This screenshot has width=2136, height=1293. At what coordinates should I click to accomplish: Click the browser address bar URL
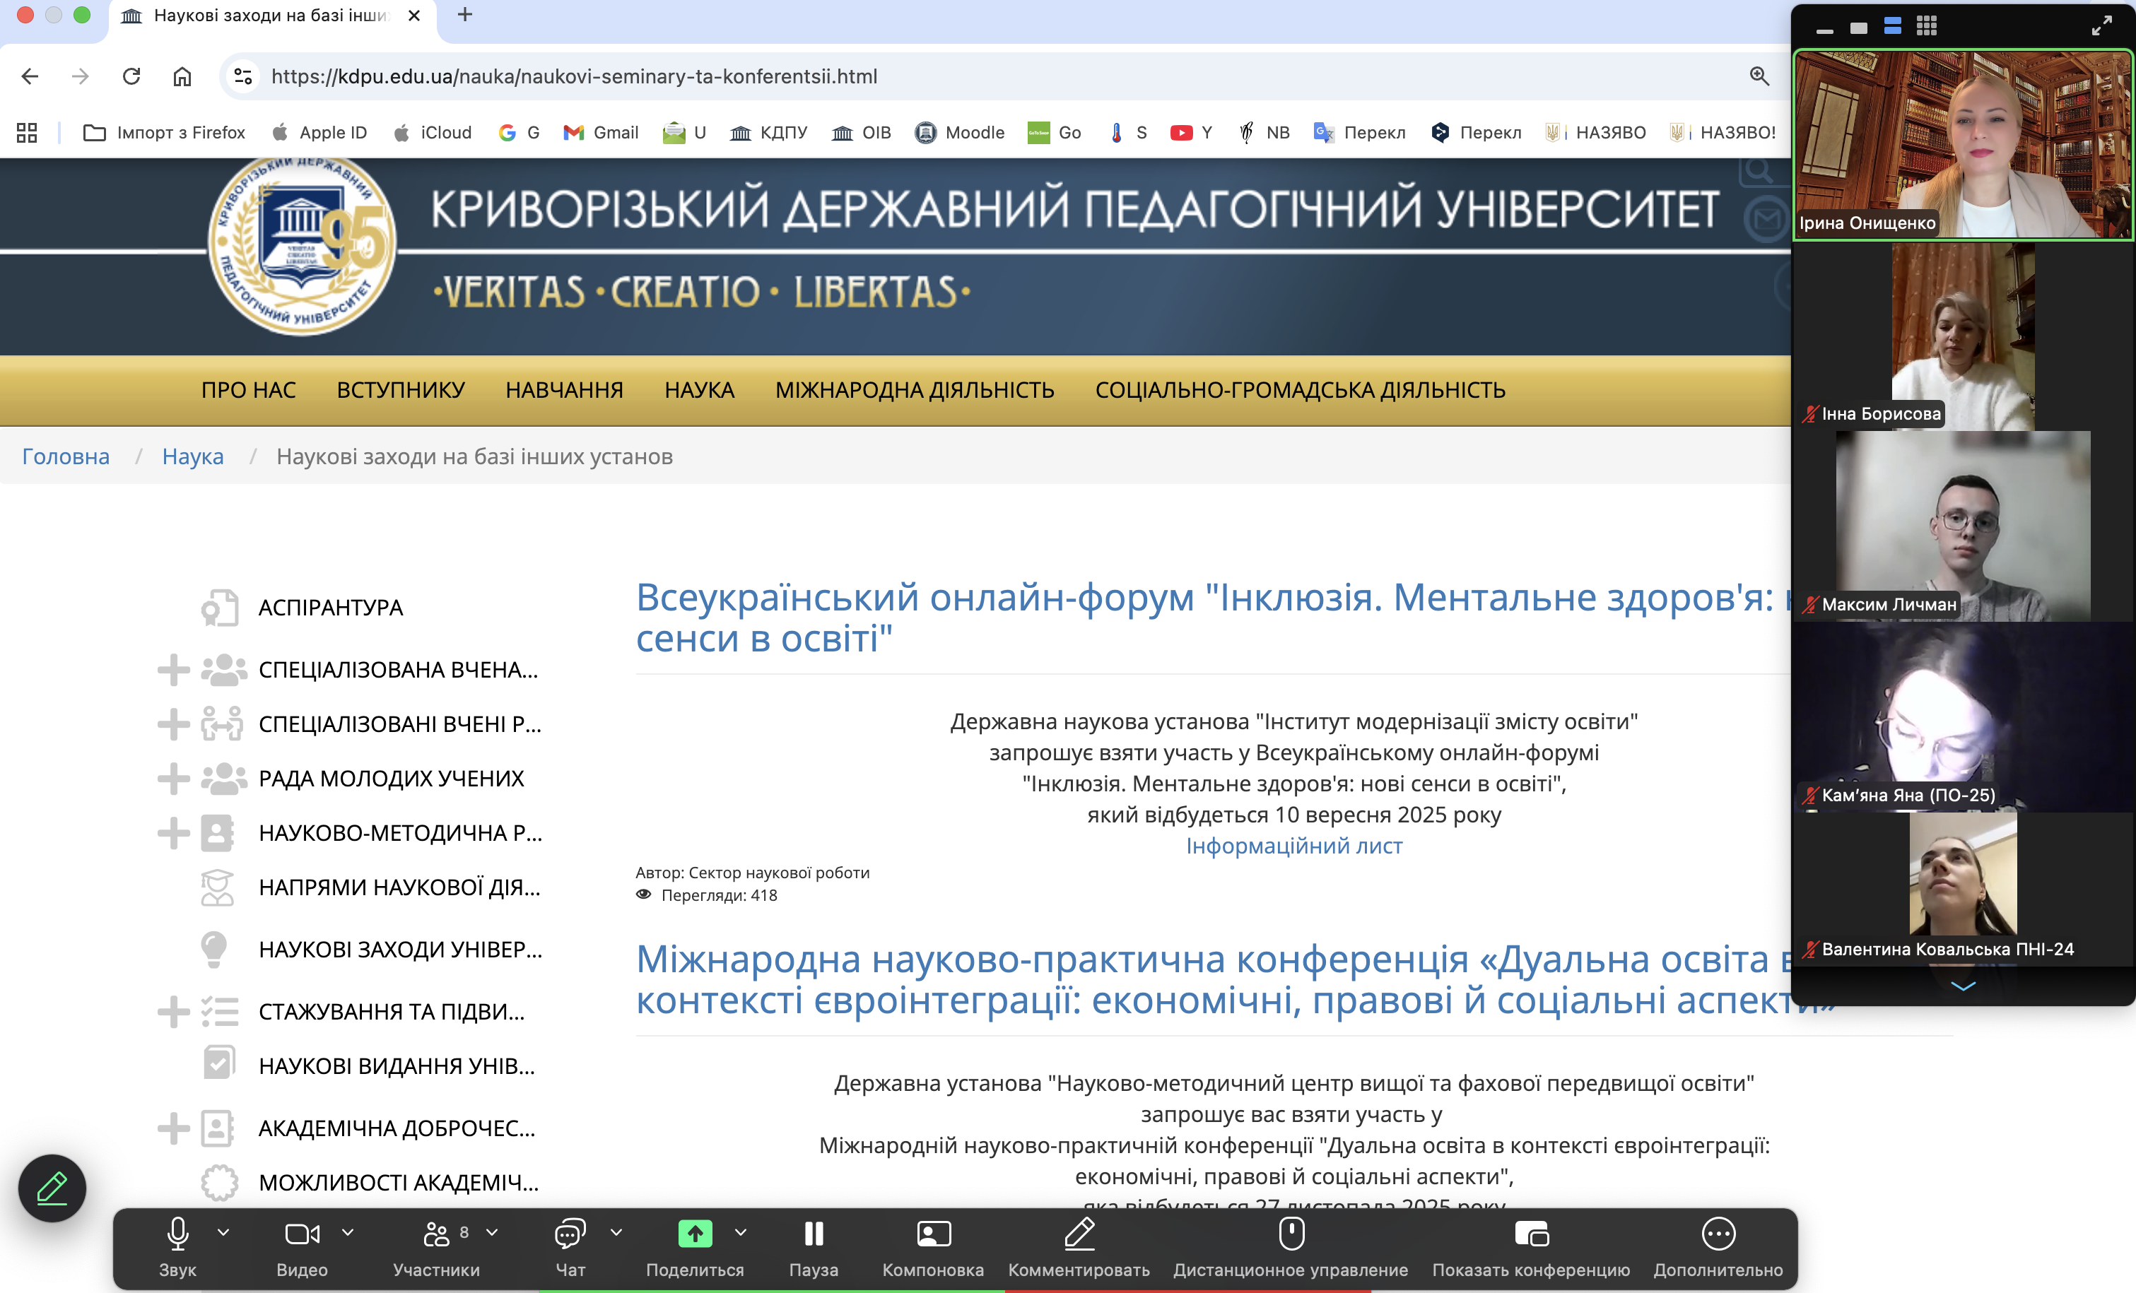click(574, 76)
